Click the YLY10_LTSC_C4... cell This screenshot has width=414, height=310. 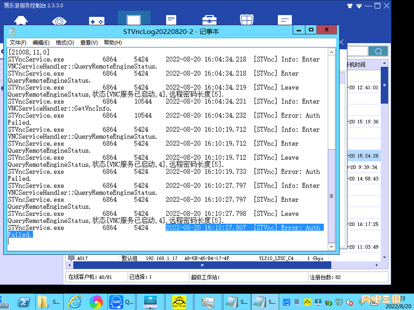click(280, 258)
